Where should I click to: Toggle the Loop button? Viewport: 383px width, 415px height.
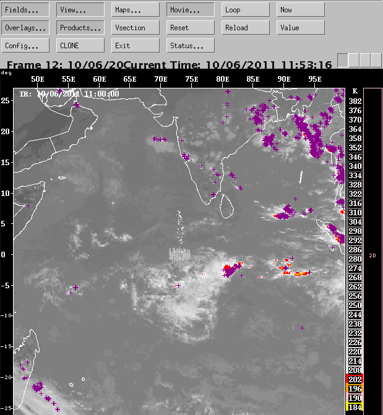tap(246, 10)
